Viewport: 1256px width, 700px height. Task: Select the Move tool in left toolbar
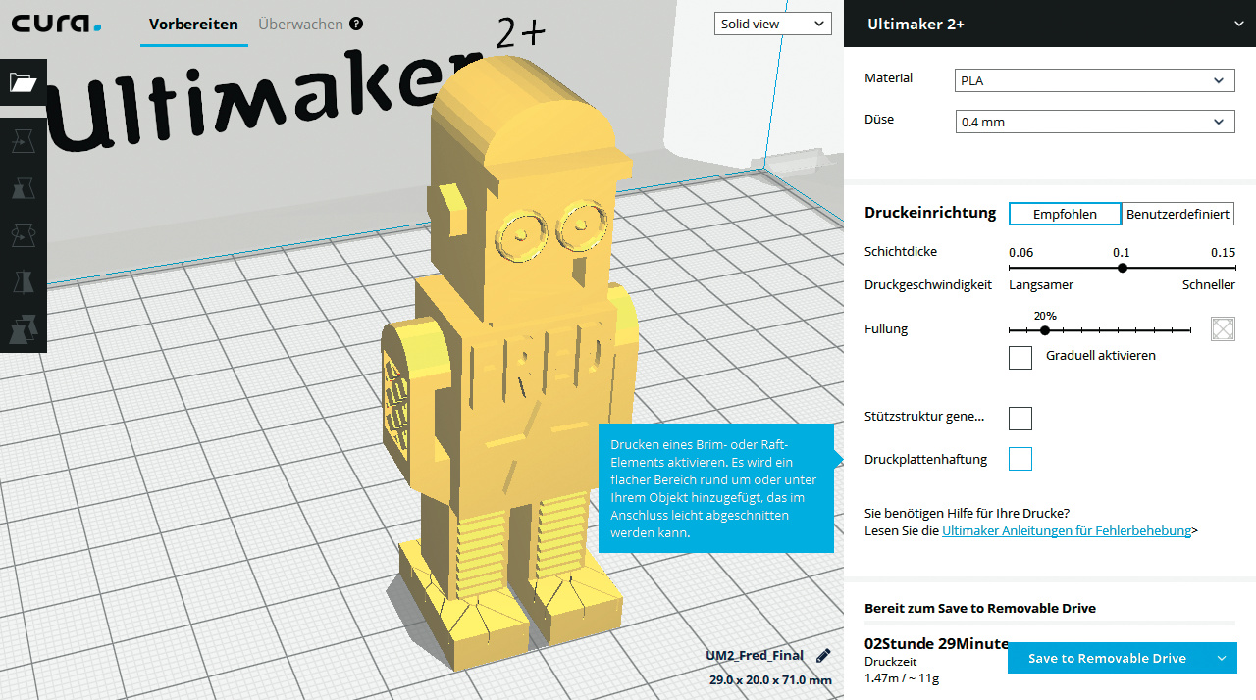point(23,142)
